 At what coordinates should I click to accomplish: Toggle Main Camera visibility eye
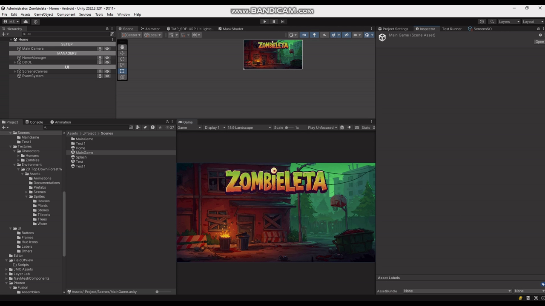pyautogui.click(x=107, y=48)
